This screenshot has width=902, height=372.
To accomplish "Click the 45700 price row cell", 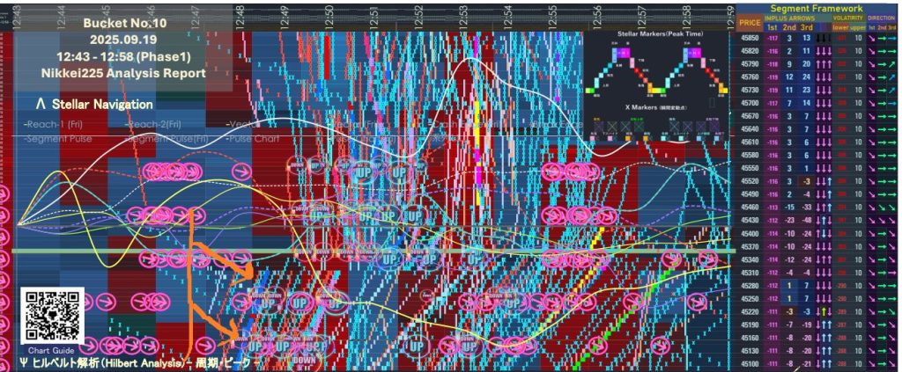I will pos(750,103).
